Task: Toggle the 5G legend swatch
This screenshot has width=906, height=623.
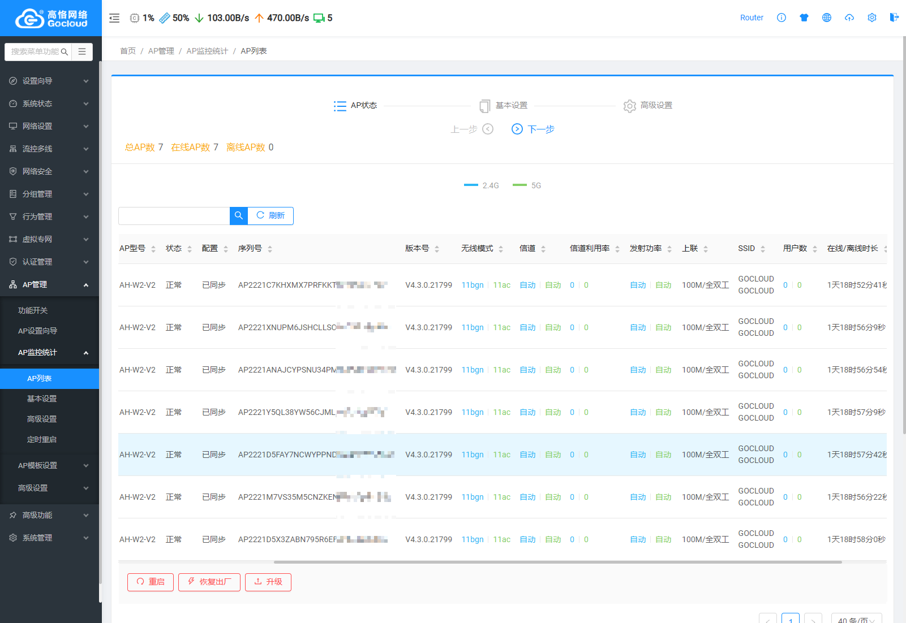Action: (519, 185)
